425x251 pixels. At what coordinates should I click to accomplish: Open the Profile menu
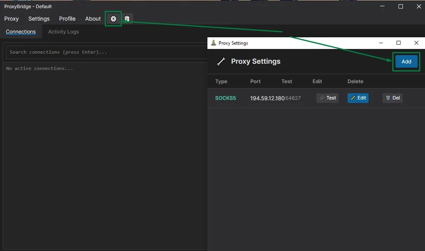pyautogui.click(x=67, y=19)
